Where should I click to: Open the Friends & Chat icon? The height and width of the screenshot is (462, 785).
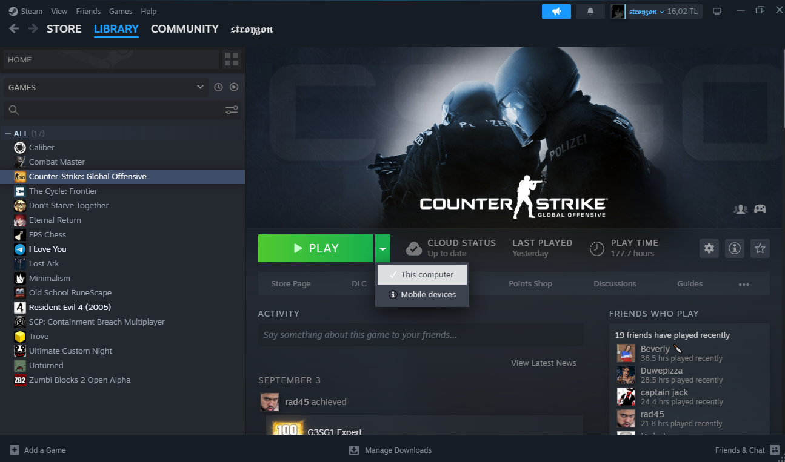coord(774,450)
